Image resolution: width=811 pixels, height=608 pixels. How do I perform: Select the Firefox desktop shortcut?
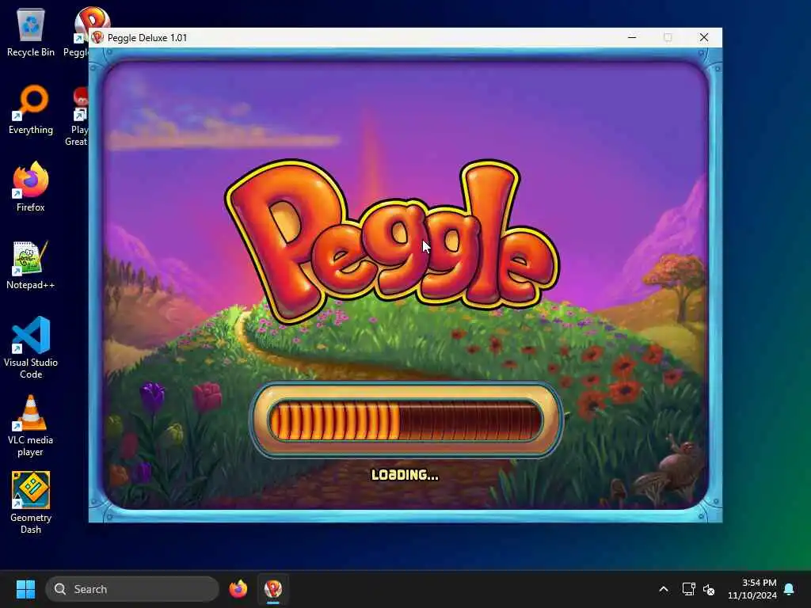click(x=31, y=187)
